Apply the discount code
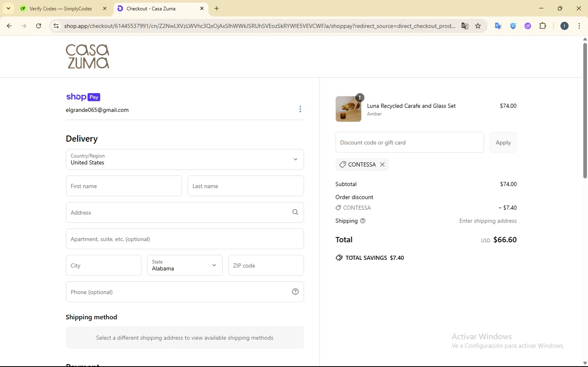 [503, 142]
